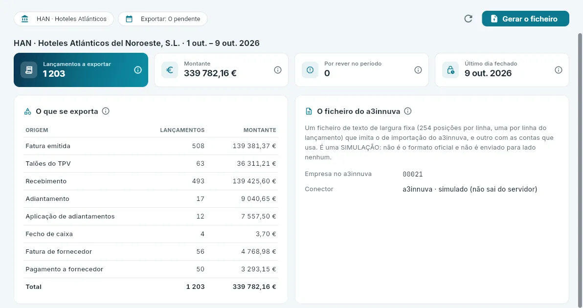Click the page heading with HAN period dates
Screen dimensions: 583x308
136,43
